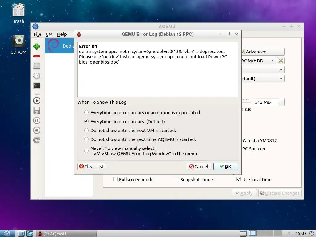Expand the ROM/HDD boot dropdown
Image resolution: width=316 pixels, height=237 pixels.
pyautogui.click(x=272, y=61)
